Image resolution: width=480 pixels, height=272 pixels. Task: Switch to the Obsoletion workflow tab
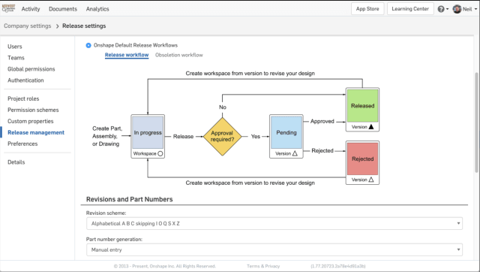[179, 55]
